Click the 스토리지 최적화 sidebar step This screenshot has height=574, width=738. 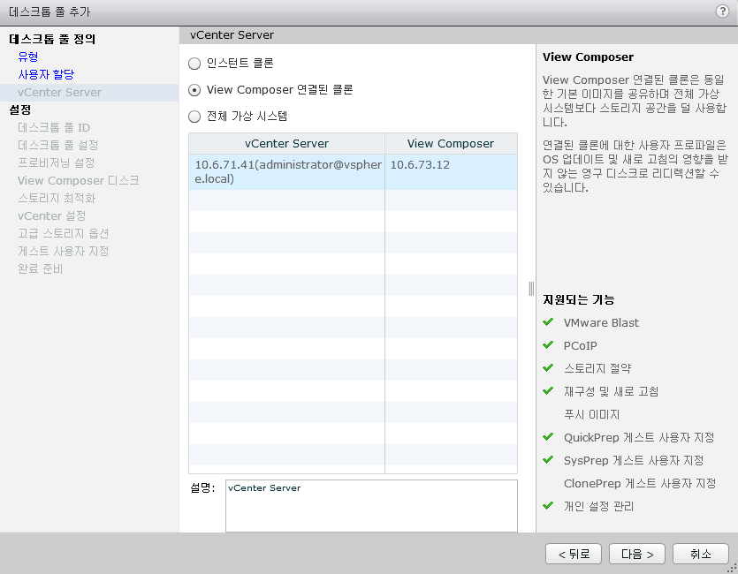[x=57, y=198]
